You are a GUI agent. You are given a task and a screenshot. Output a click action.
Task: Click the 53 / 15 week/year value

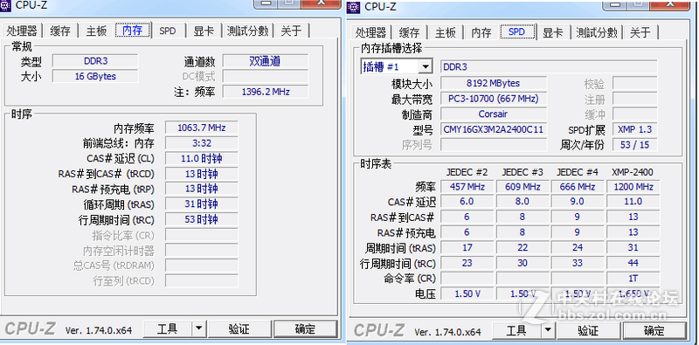coord(635,145)
